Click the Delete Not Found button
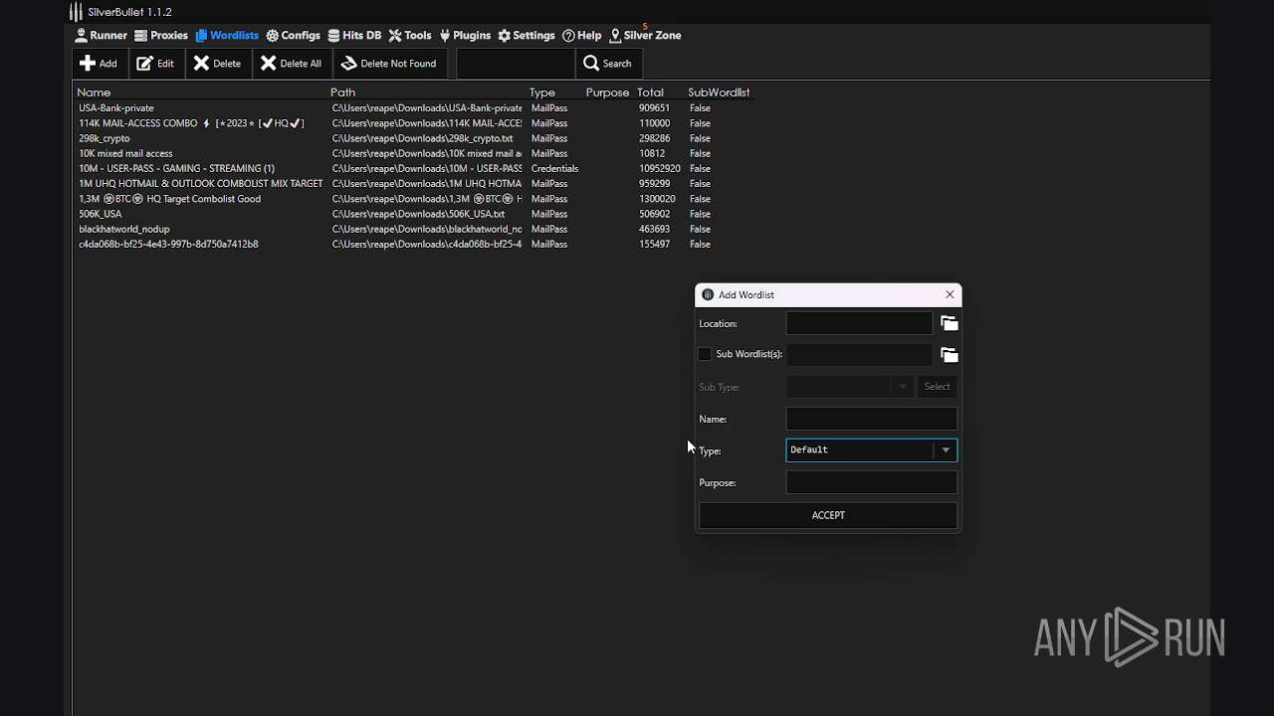This screenshot has height=716, width=1274. [x=389, y=64]
